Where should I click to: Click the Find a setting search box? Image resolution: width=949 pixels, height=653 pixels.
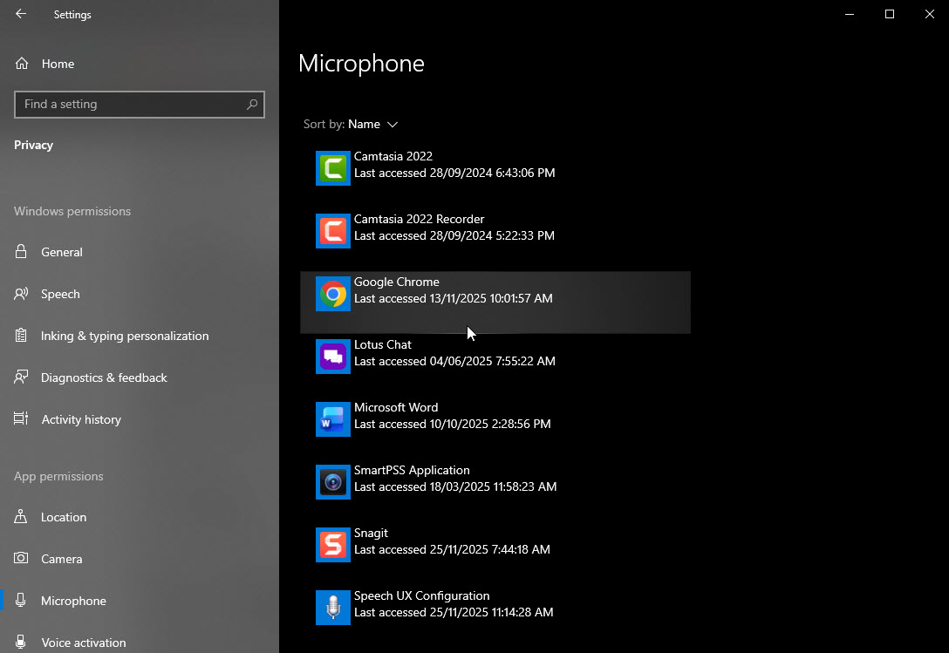tap(140, 105)
